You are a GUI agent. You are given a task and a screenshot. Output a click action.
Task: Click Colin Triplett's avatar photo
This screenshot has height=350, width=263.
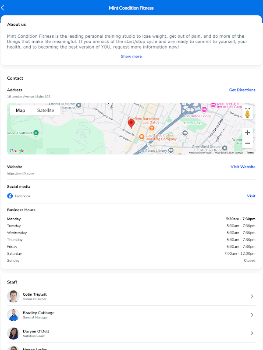pos(13,297)
